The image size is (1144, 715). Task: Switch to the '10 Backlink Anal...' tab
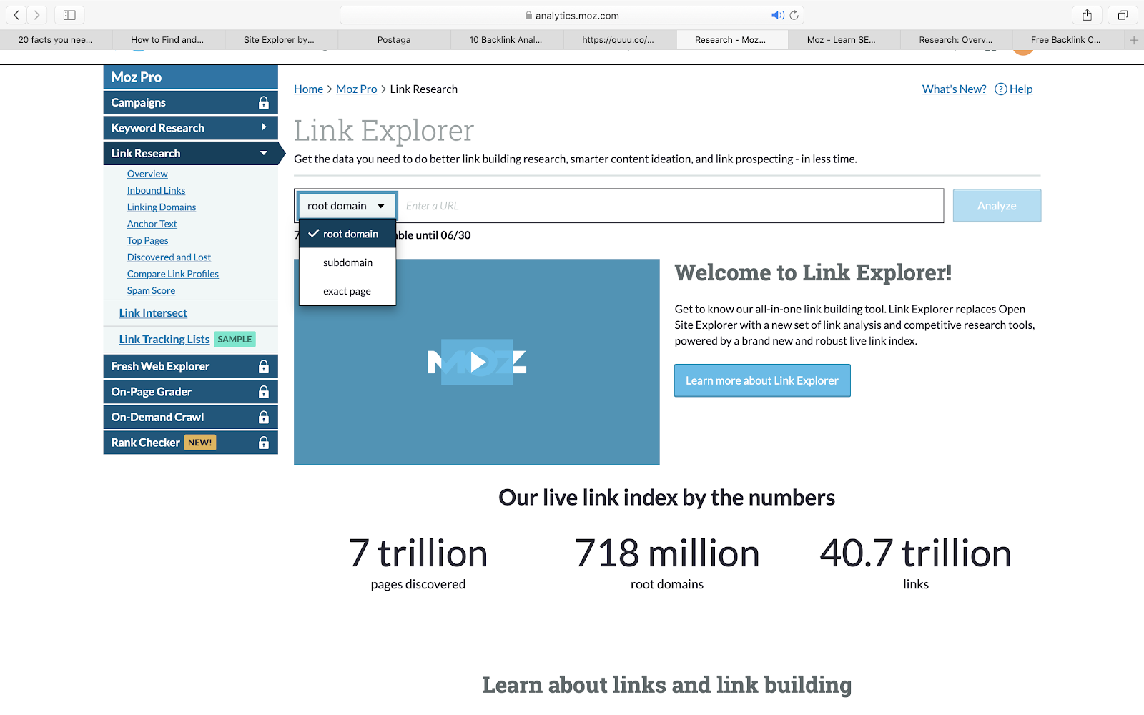pos(506,40)
